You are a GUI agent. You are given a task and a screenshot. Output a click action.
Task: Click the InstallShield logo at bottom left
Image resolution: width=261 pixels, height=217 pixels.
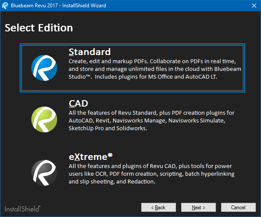(x=23, y=209)
